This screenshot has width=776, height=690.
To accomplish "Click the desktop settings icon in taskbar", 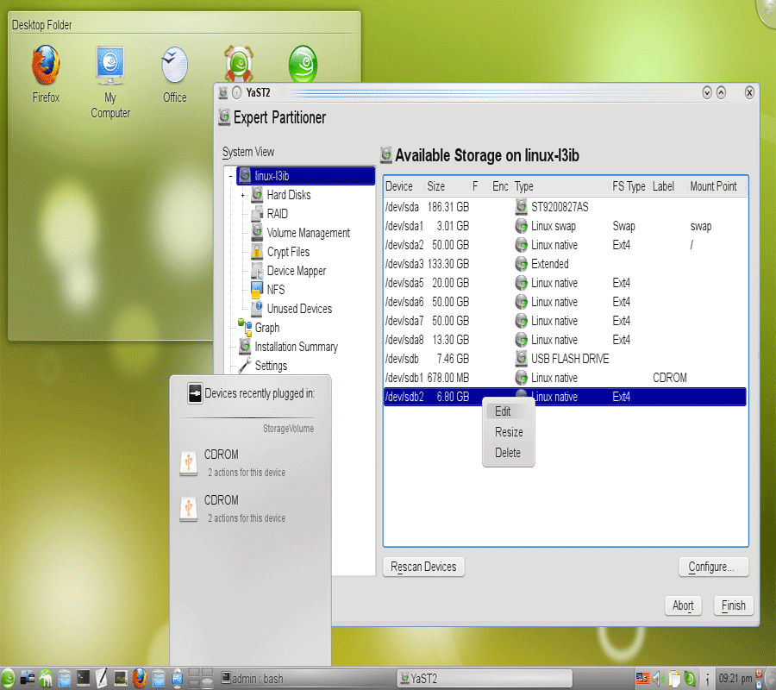I will tap(28, 679).
